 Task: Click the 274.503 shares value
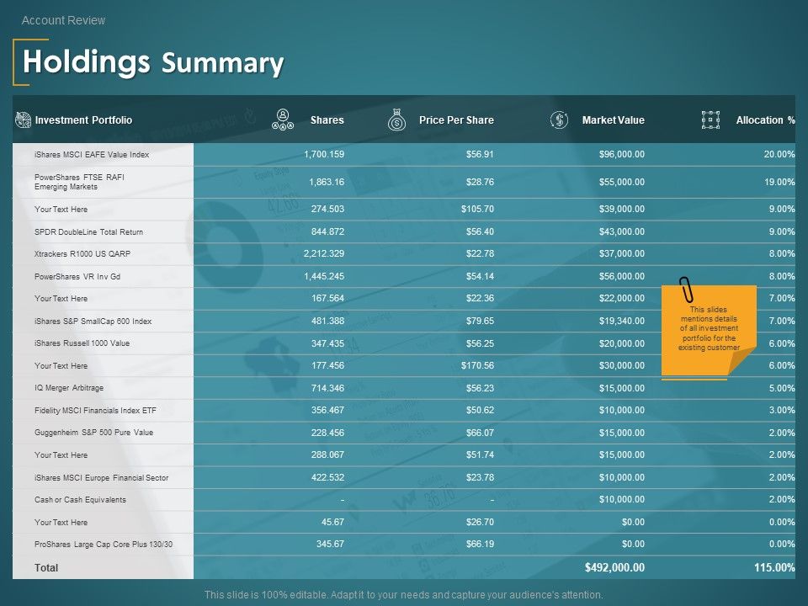(327, 210)
